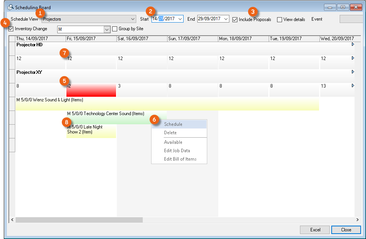The width and height of the screenshot is (366, 239).
Task: Click the expand arrow on Projector HD row
Action: (x=353, y=45)
